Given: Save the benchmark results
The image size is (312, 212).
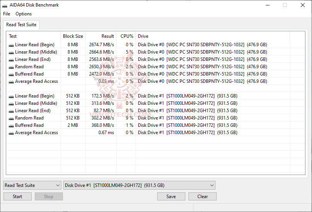Looking at the screenshot, I should (x=171, y=196).
